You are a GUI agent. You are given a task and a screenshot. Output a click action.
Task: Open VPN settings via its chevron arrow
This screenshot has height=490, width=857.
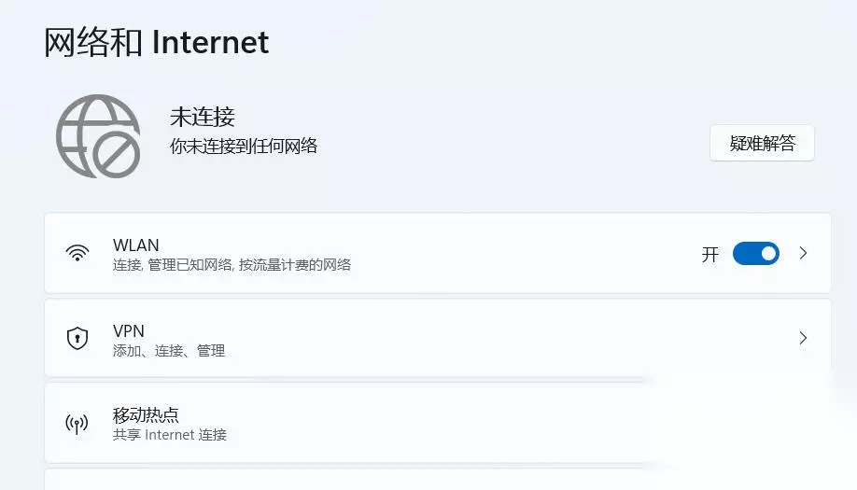click(x=803, y=338)
